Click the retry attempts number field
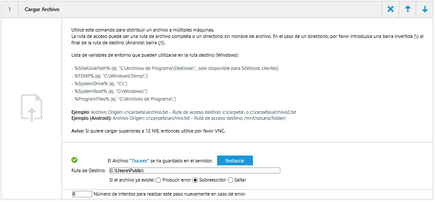Viewport: 435px width, 202px height. pyautogui.click(x=82, y=194)
